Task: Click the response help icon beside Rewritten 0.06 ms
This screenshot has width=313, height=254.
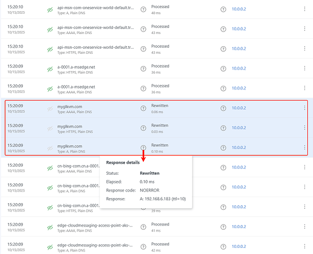Action: tap(143, 109)
